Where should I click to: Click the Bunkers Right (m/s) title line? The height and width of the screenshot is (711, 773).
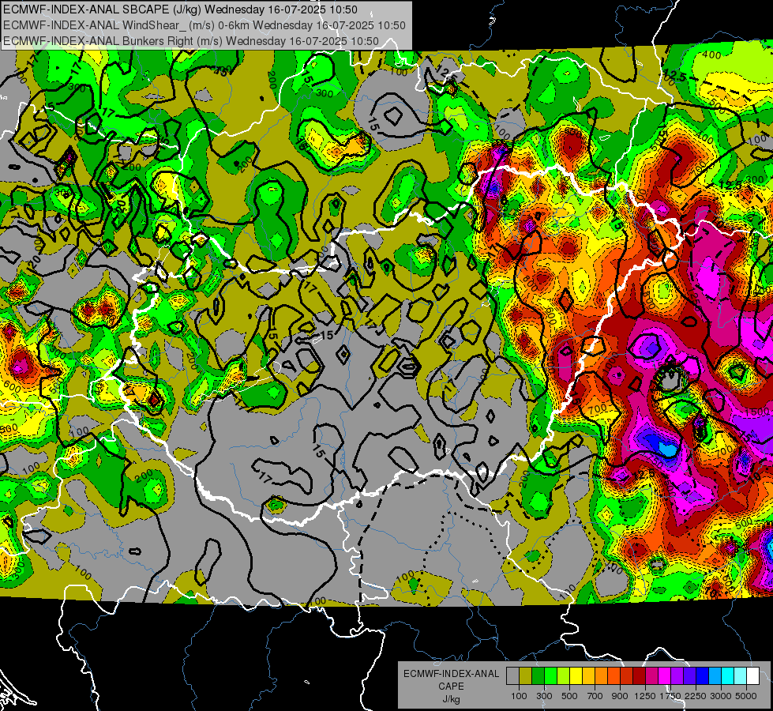191,41
